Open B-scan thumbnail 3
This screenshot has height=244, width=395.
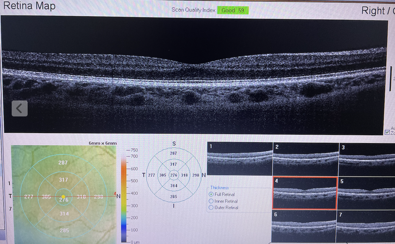tap(367, 159)
